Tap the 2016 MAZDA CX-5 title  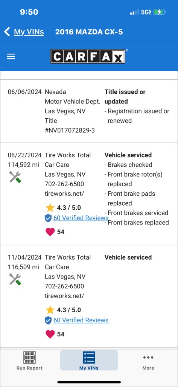point(89,32)
